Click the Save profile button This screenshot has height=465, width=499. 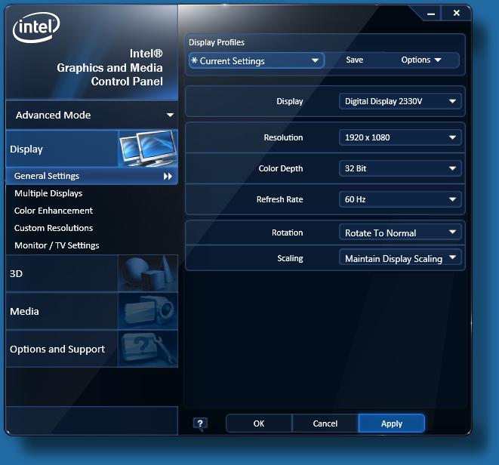pos(355,60)
